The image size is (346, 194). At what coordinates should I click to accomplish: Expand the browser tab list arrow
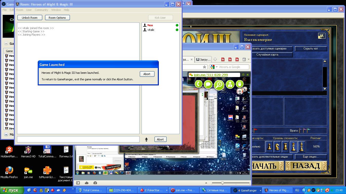(x=249, y=60)
